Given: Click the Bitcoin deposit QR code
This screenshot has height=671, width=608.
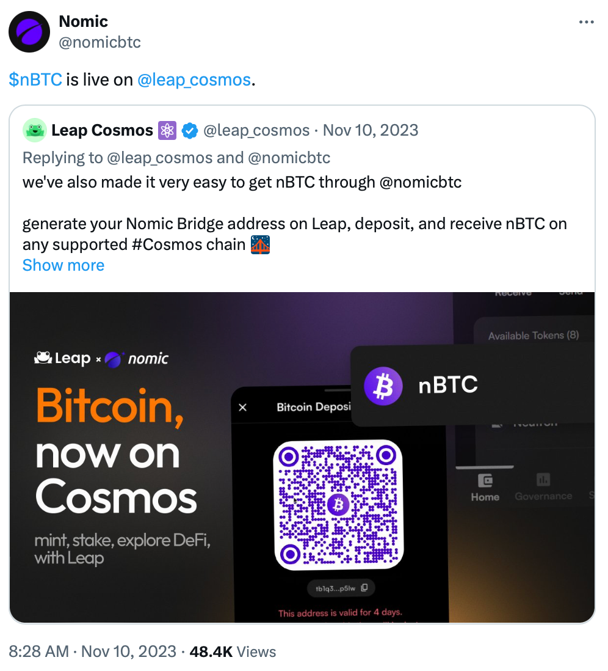Looking at the screenshot, I should [337, 504].
